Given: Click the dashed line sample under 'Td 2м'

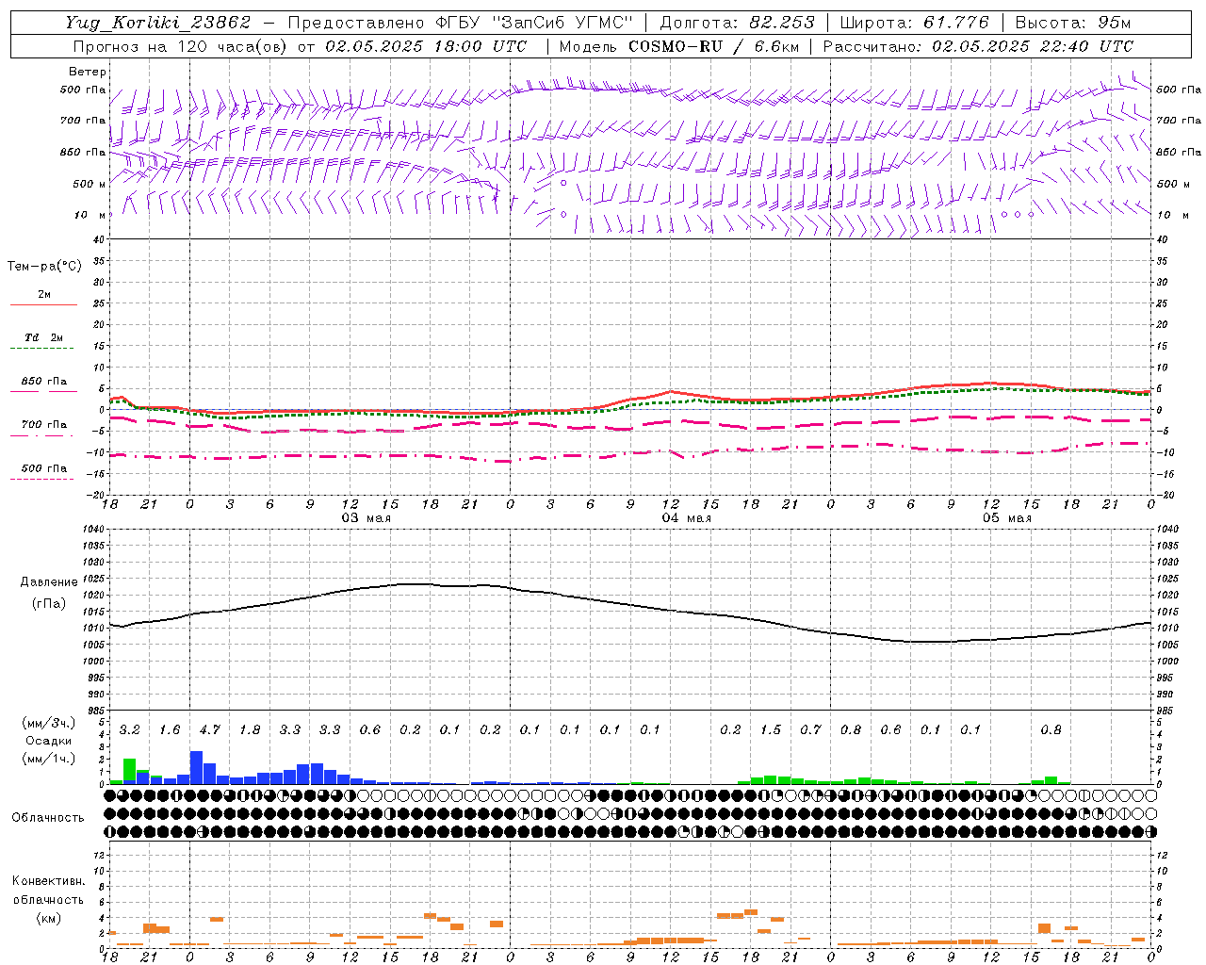Looking at the screenshot, I should [x=42, y=349].
